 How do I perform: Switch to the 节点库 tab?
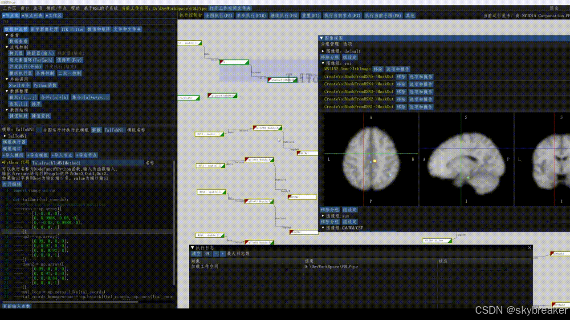click(x=11, y=16)
